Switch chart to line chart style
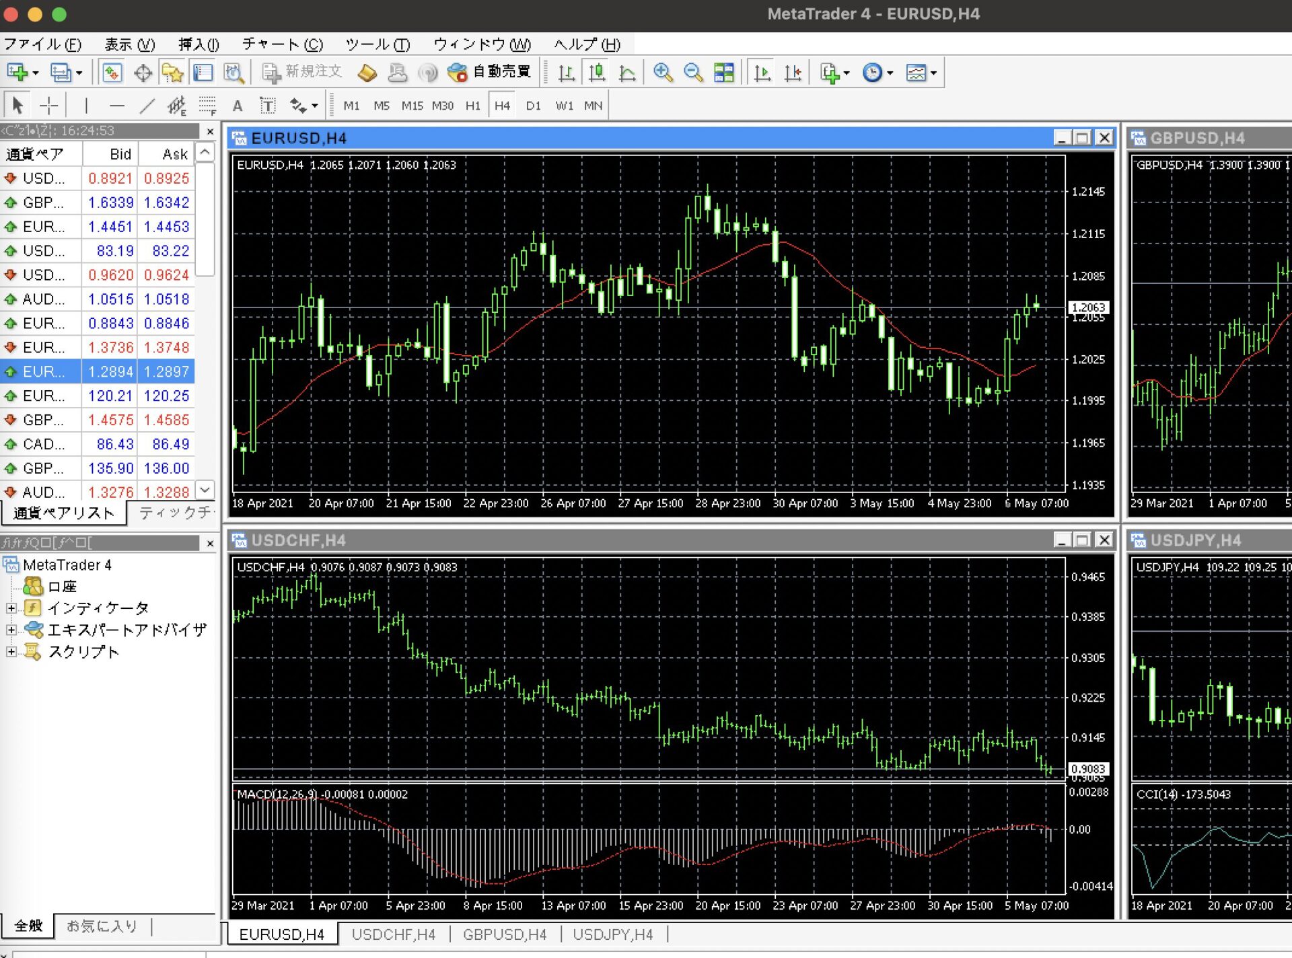The height and width of the screenshot is (958, 1292). pyautogui.click(x=627, y=73)
